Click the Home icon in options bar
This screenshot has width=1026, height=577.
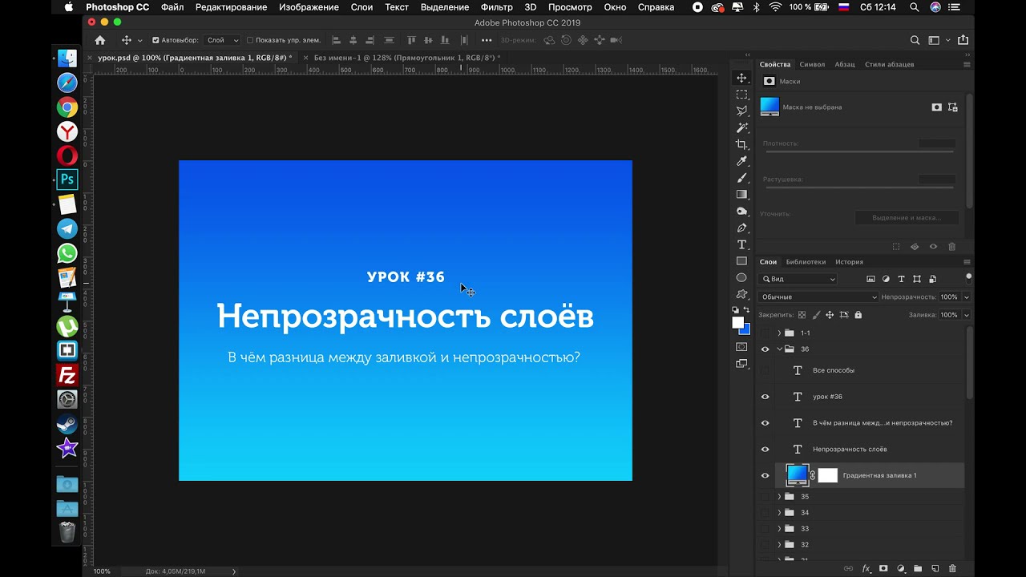click(99, 40)
